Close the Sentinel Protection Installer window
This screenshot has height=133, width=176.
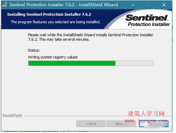pos(164,5)
